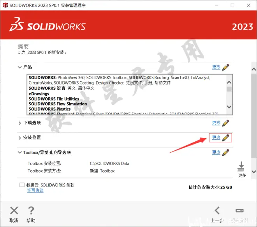Click main summary scrollbar up arrow

(x=254, y=69)
